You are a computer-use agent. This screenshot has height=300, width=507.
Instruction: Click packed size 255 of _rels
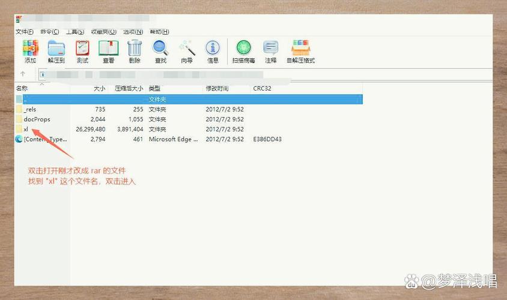click(x=138, y=109)
